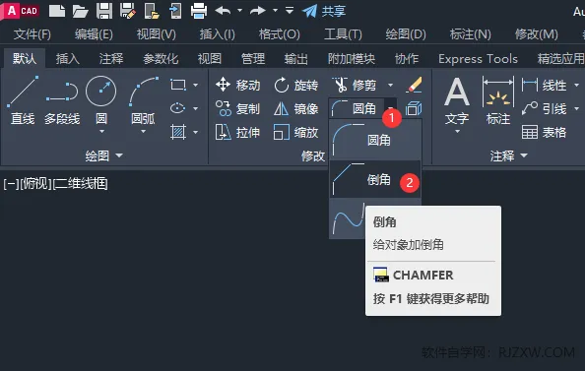Open the 标注(N) menu

coord(470,34)
